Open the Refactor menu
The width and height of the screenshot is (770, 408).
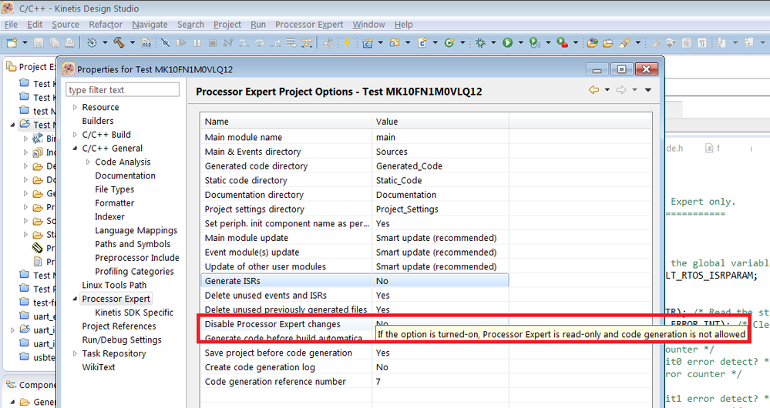[x=106, y=25]
